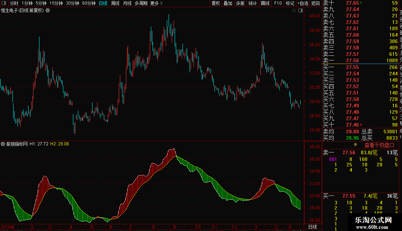Switch to 分时 intraday view
The width and height of the screenshot is (402, 231).
[14, 3]
